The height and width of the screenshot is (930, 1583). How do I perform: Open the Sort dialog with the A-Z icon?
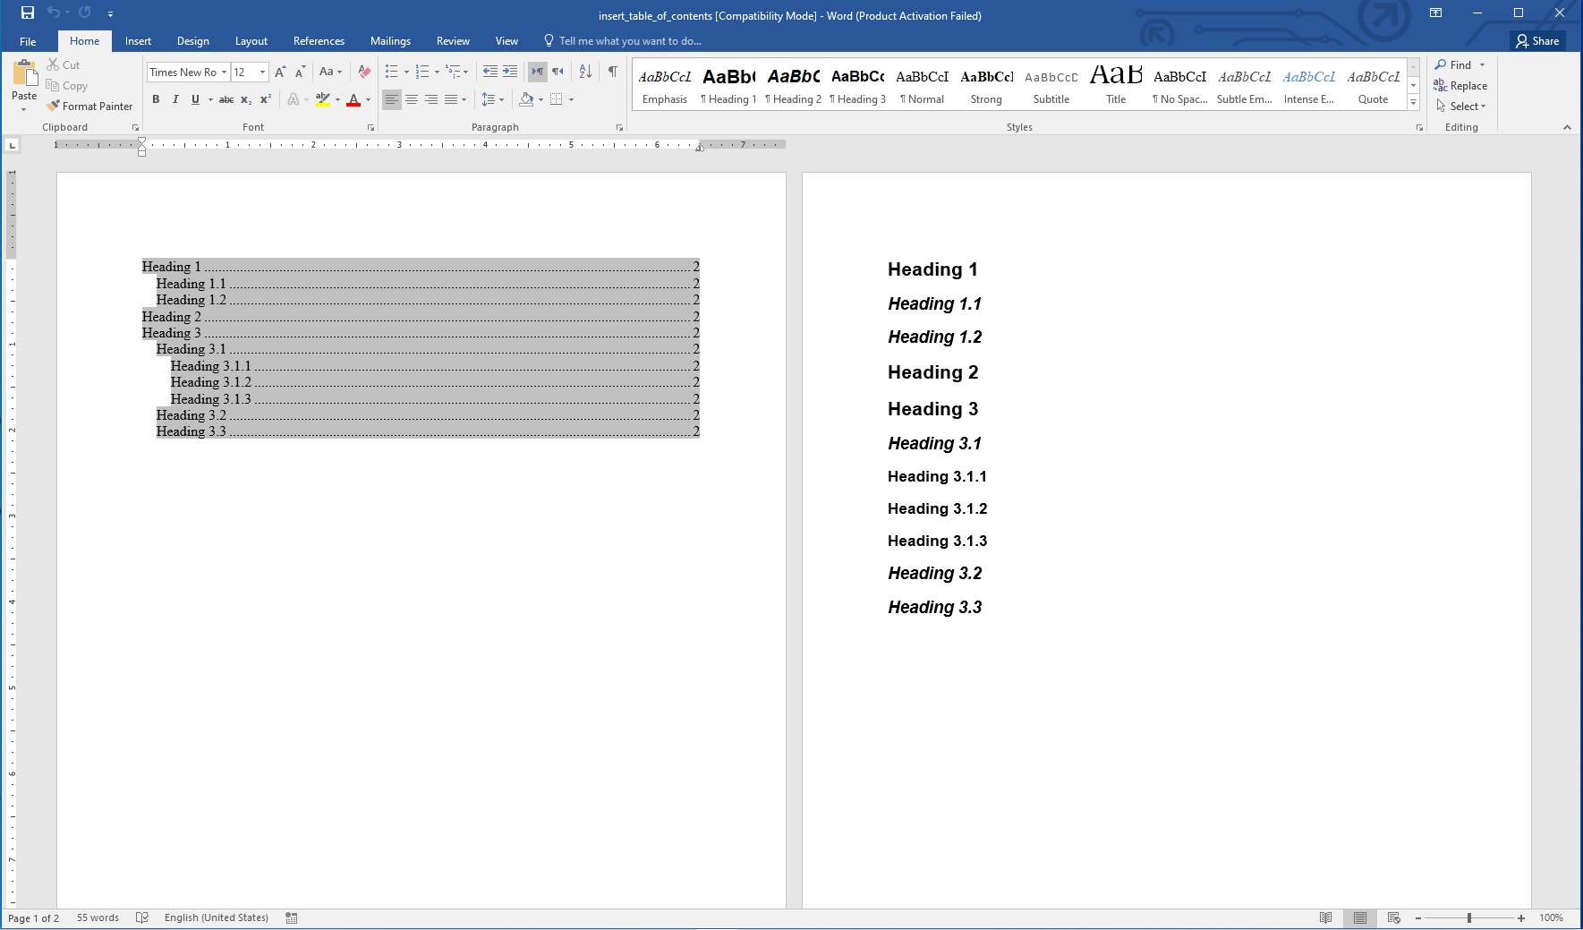point(584,72)
